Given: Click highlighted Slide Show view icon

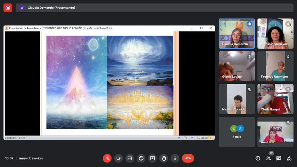Looking at the screenshot, I should pos(210,138).
